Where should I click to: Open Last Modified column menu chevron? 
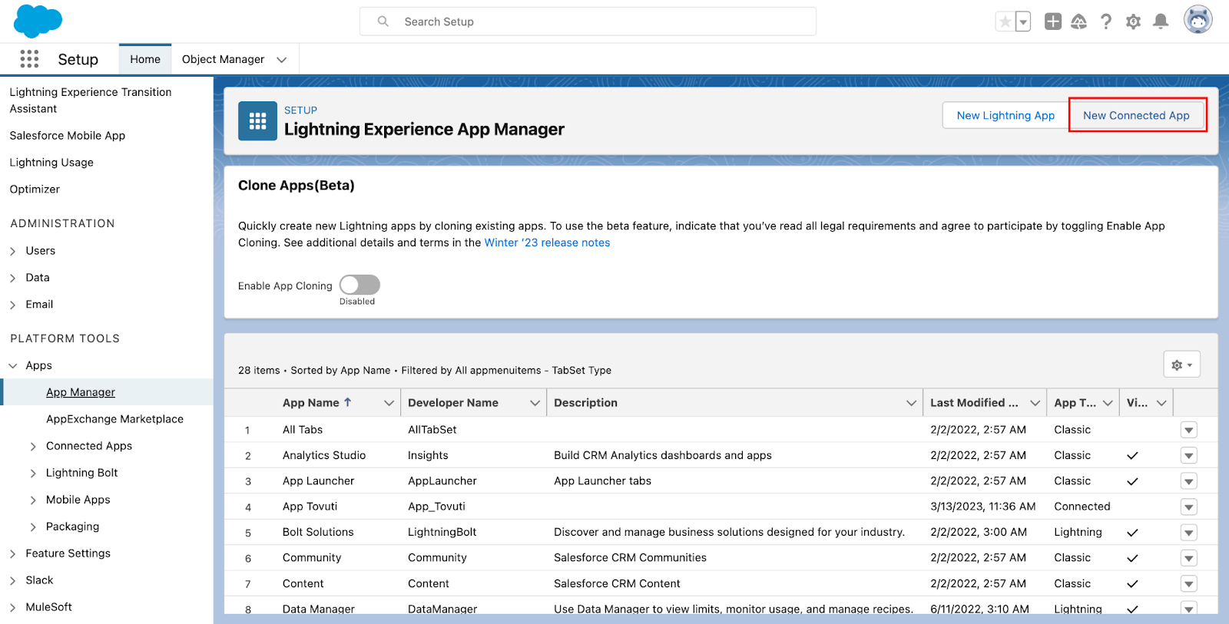1035,403
